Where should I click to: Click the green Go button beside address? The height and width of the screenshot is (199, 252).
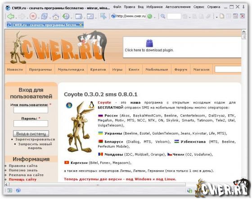tap(149, 16)
